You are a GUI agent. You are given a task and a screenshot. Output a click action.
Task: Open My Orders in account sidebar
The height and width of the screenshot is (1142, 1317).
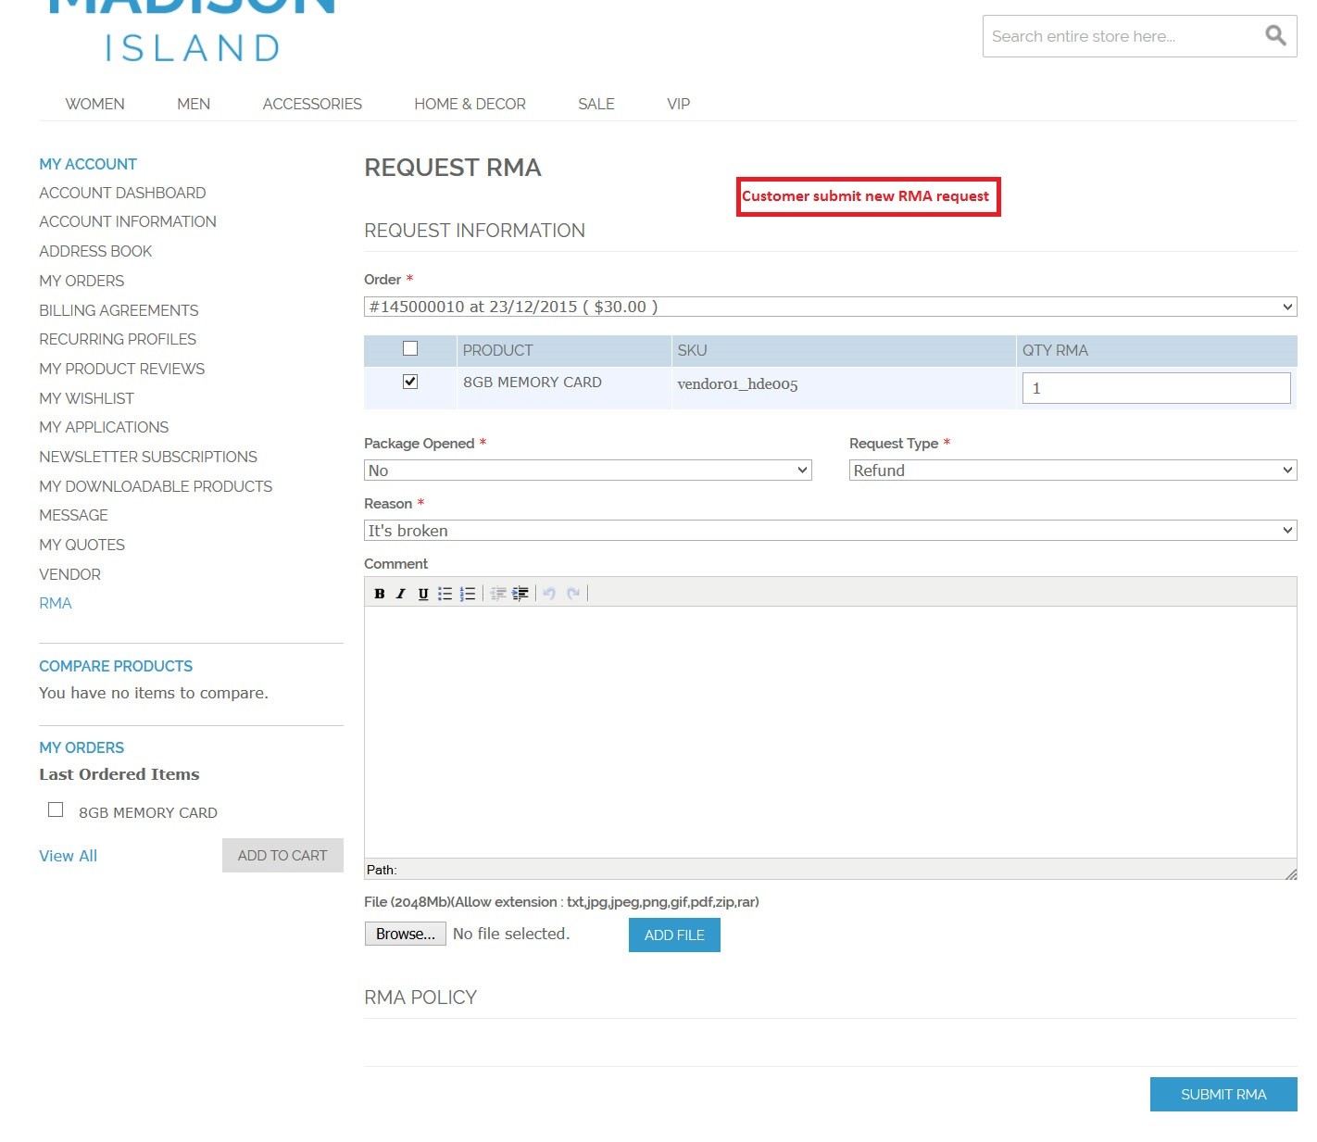point(82,281)
